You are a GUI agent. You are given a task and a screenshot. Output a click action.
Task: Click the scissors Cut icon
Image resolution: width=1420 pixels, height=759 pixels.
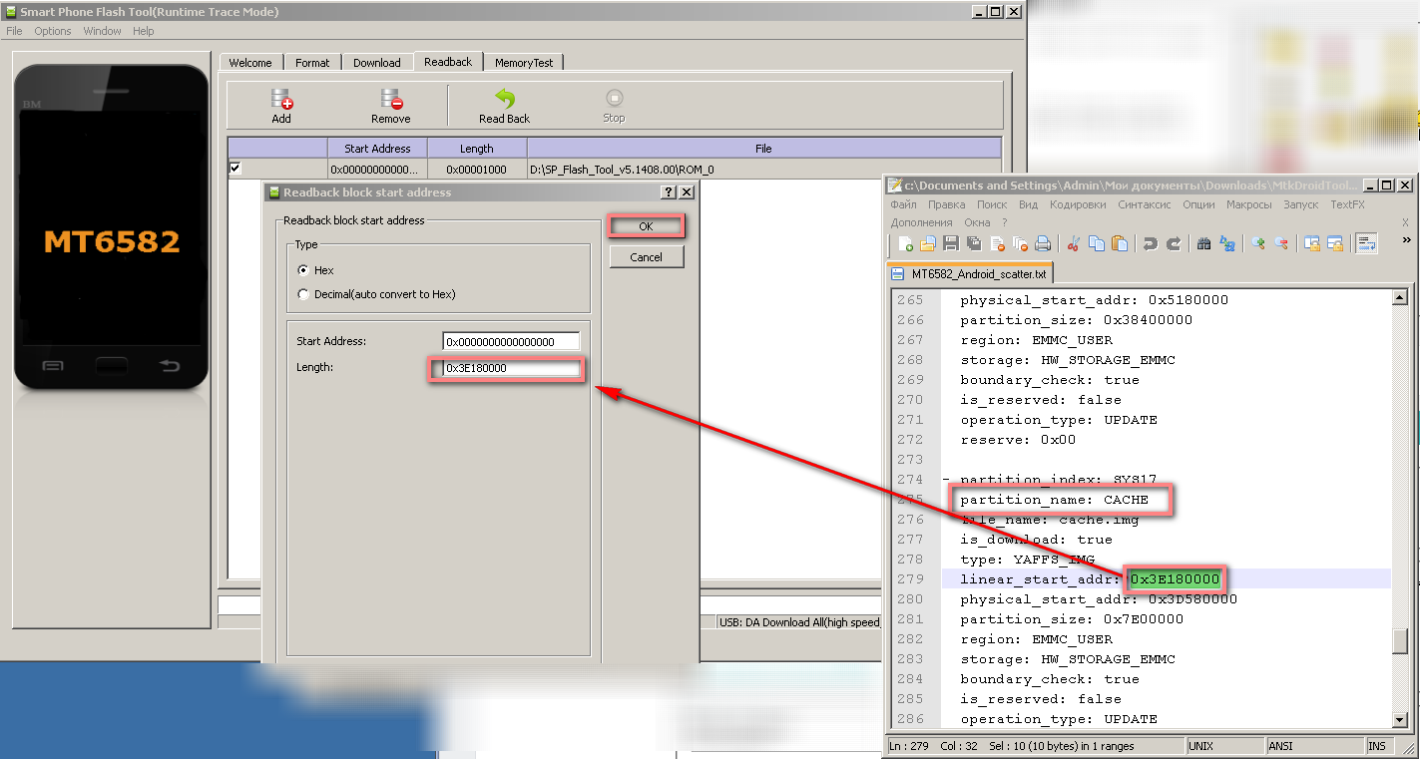tap(1074, 243)
